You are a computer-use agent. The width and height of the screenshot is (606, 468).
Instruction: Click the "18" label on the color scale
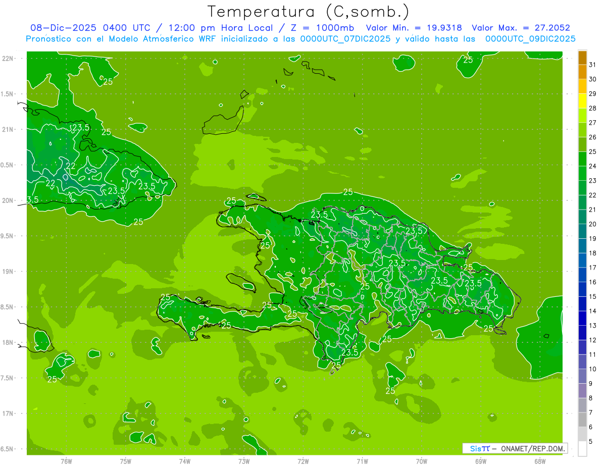(593, 253)
